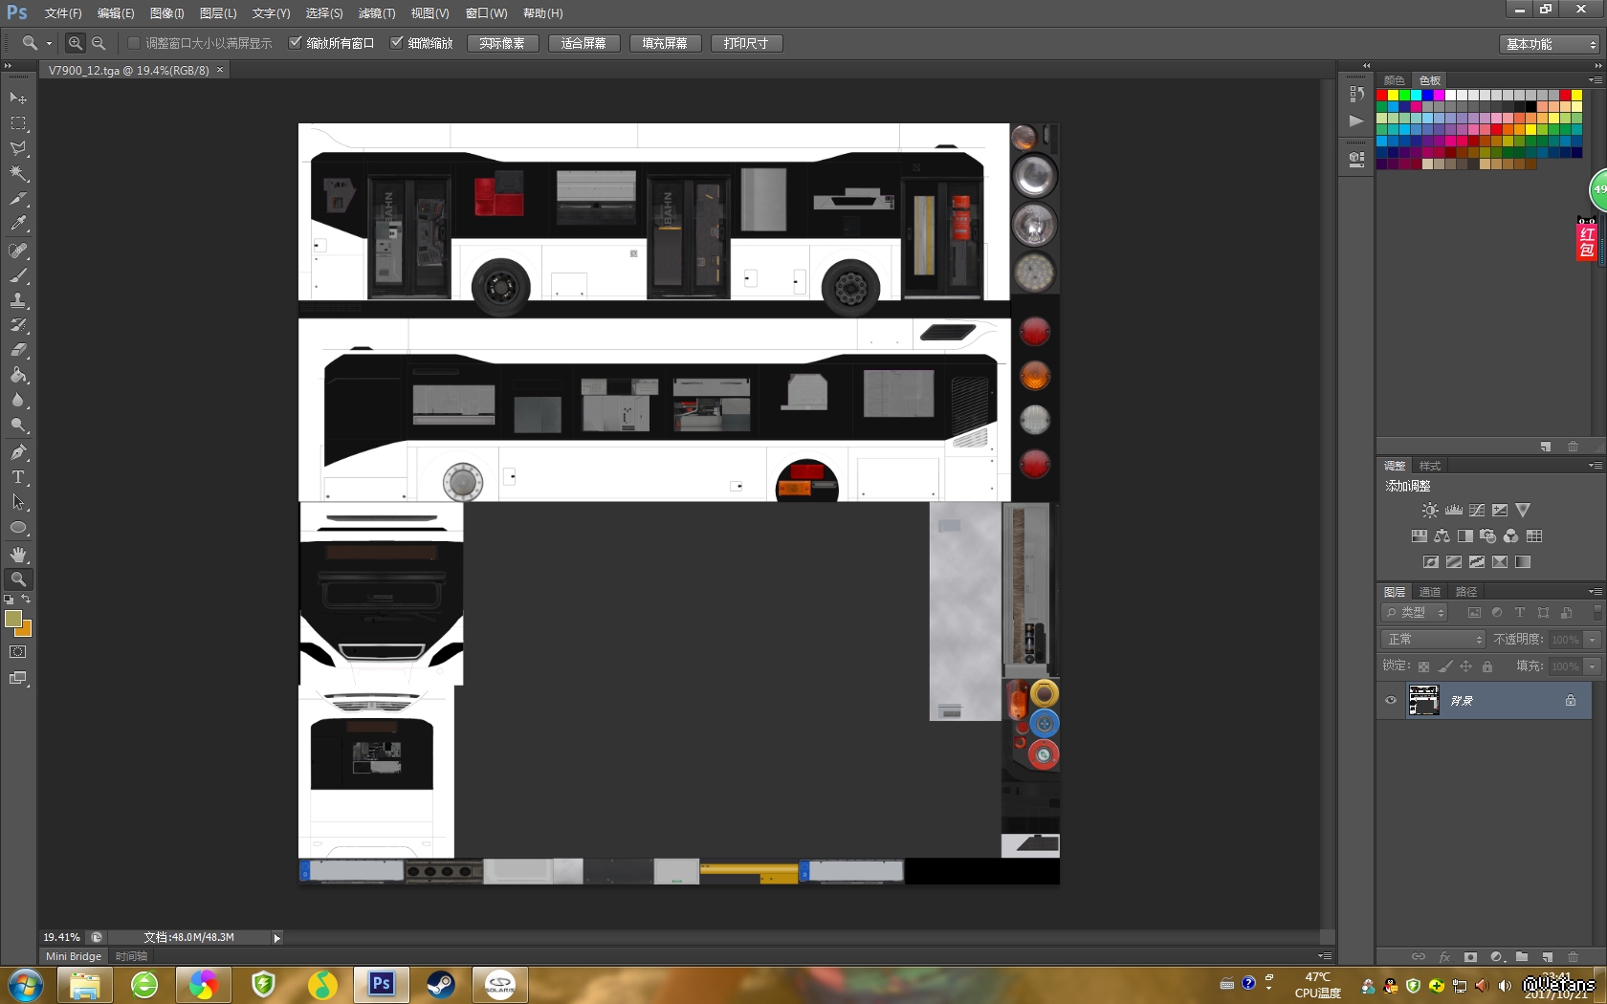The width and height of the screenshot is (1607, 1004).
Task: Select the Brush tool
Action: (x=18, y=275)
